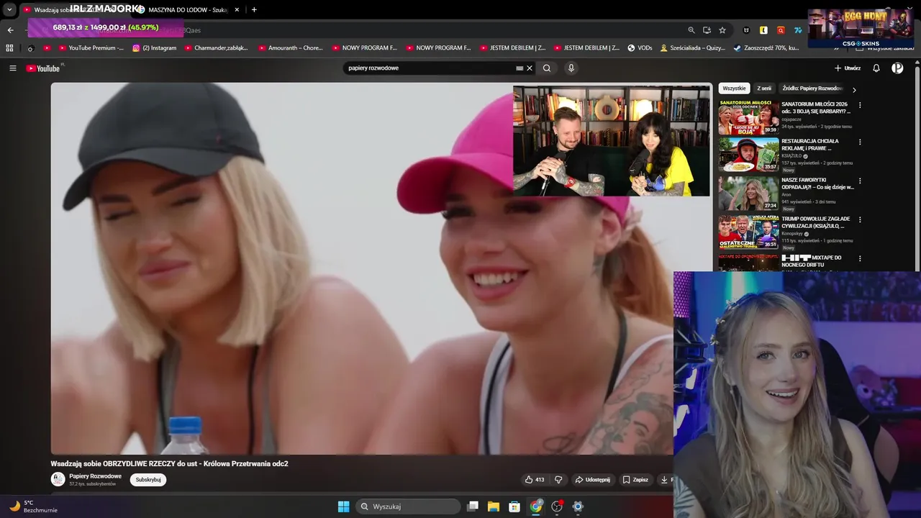The height and width of the screenshot is (518, 921).
Task: Open the on-screen keyboard icon in search
Action: [x=520, y=68]
